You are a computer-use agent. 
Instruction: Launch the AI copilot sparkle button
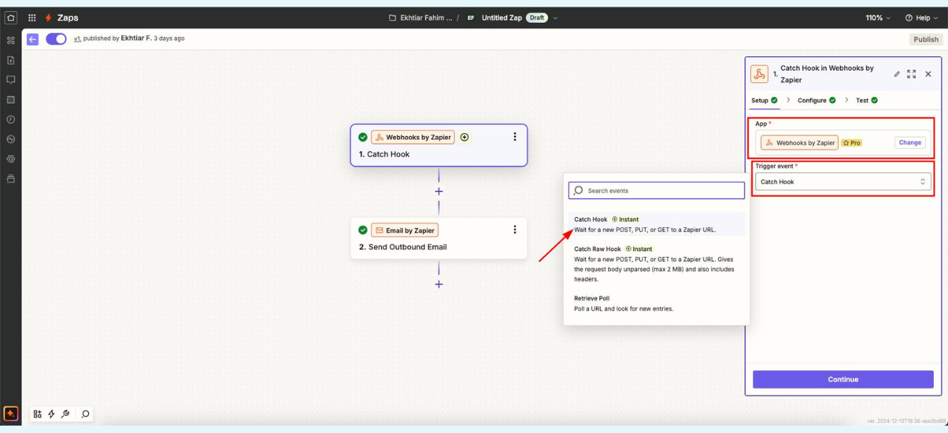[x=10, y=414]
